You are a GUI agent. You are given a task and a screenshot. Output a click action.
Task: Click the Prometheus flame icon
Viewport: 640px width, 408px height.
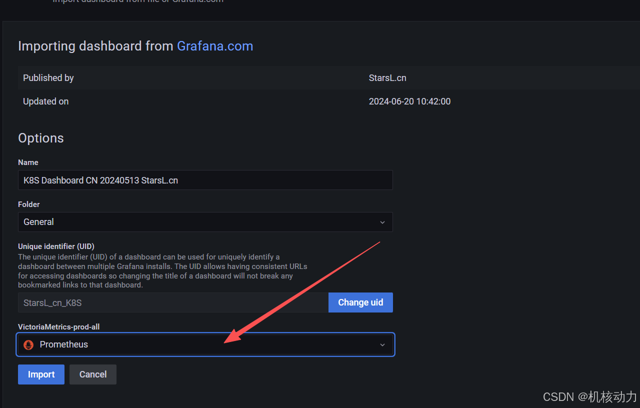tap(28, 344)
